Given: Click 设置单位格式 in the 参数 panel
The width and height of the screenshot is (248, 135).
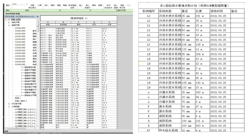Looking at the screenshot, I should coord(32,6).
